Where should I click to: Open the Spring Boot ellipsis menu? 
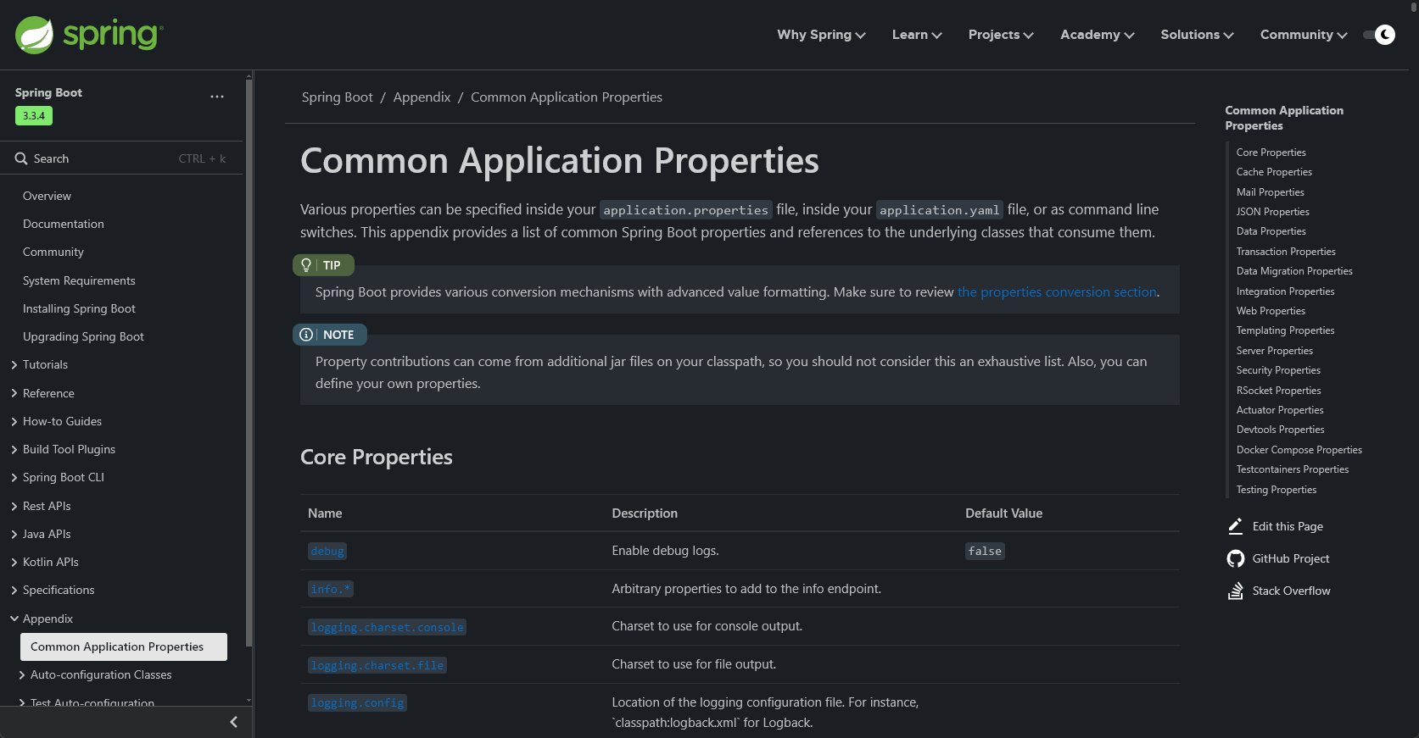point(217,97)
